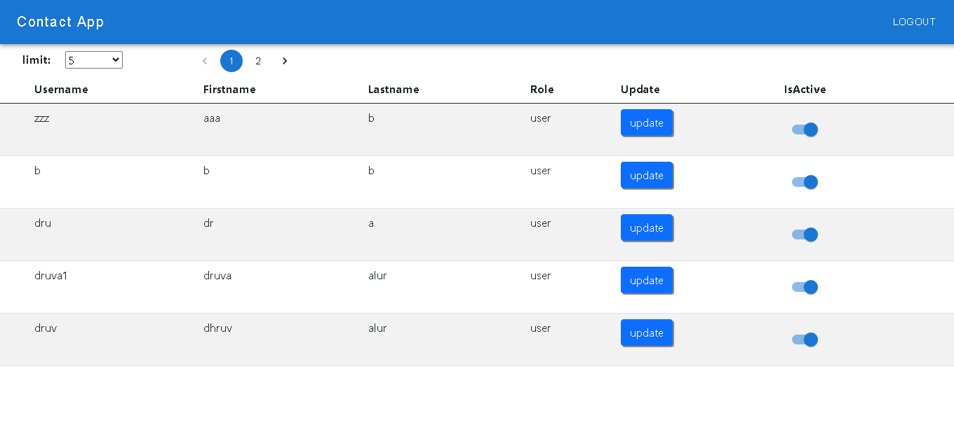
Task: Click update for user dru
Action: pyautogui.click(x=647, y=227)
